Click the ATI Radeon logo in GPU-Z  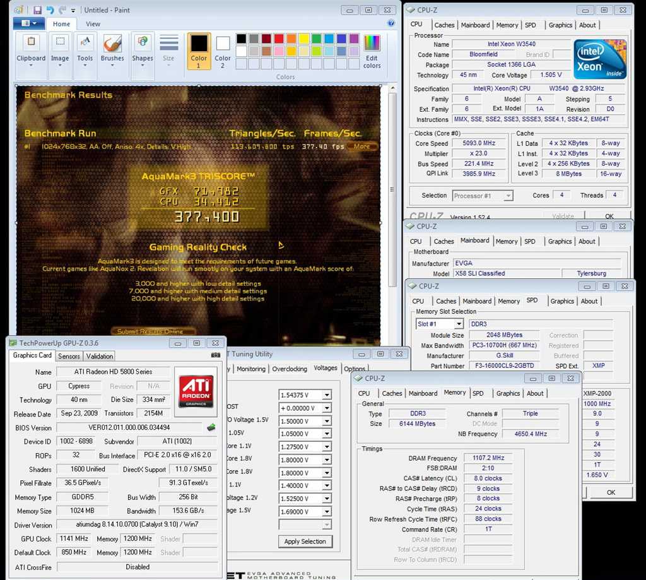click(196, 391)
